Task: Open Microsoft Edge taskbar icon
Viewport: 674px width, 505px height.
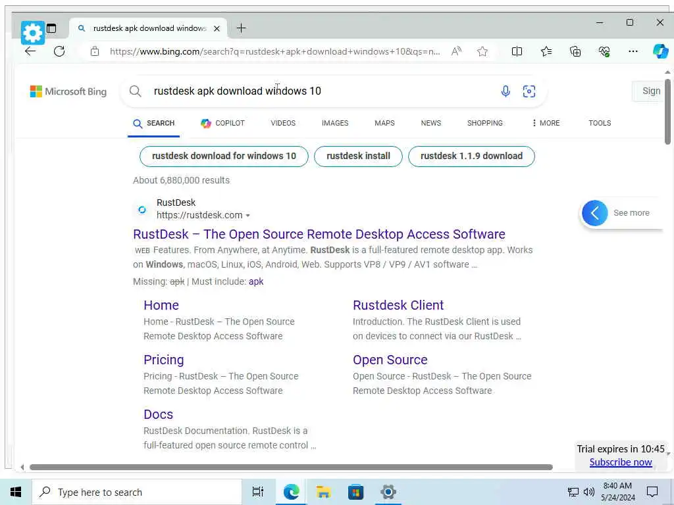Action: pyautogui.click(x=291, y=492)
